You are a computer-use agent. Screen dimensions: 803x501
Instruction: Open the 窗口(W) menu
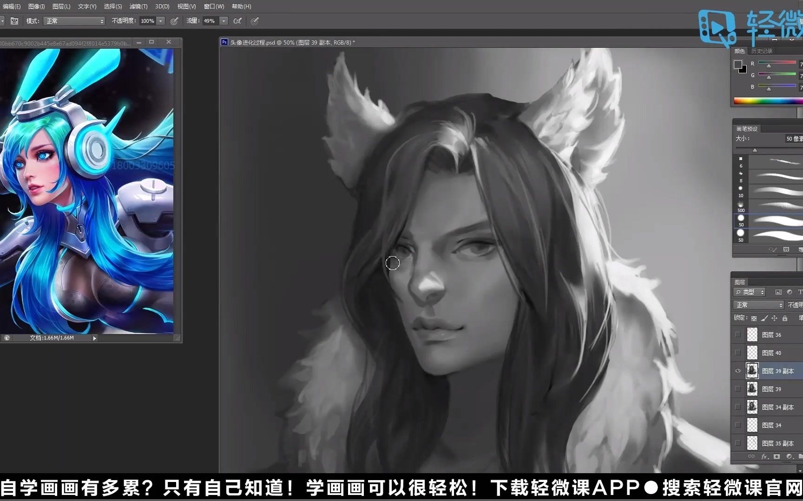tap(214, 6)
